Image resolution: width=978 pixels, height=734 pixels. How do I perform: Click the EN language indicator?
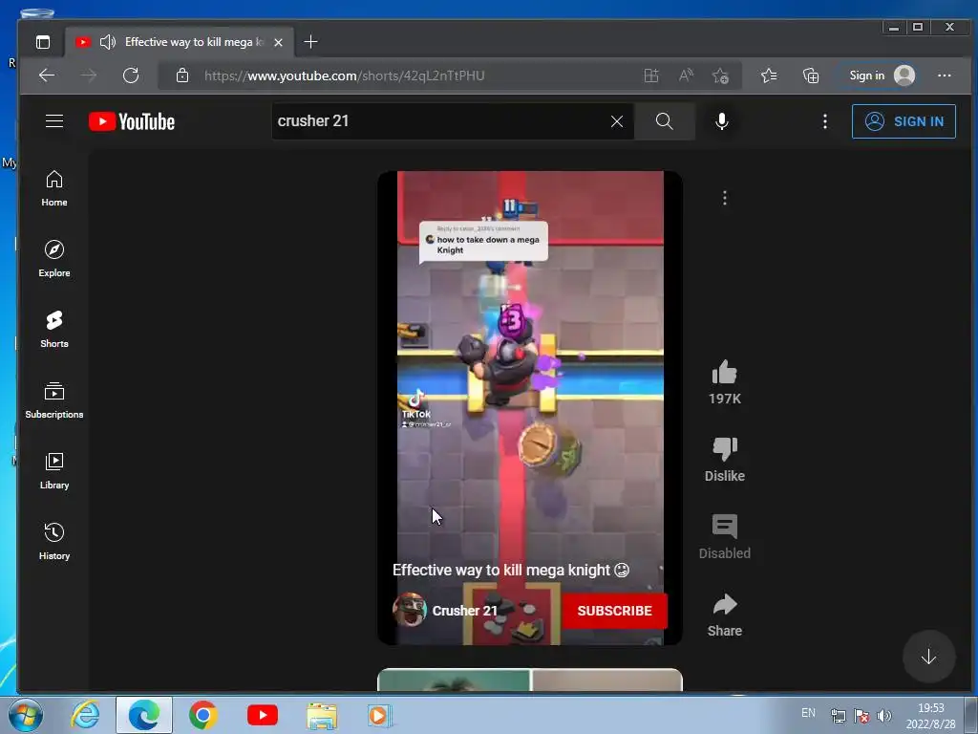808,712
